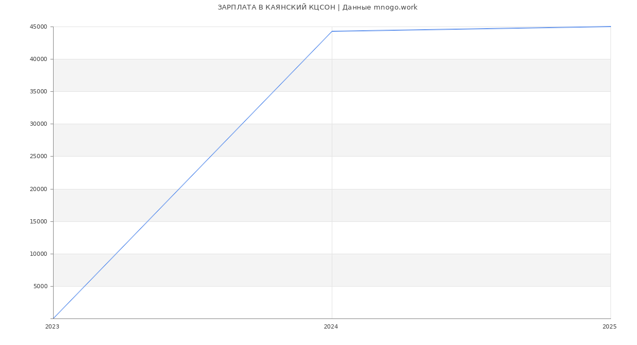This screenshot has height=345, width=637.
Task: Click the chart title text
Action: pyautogui.click(x=317, y=7)
